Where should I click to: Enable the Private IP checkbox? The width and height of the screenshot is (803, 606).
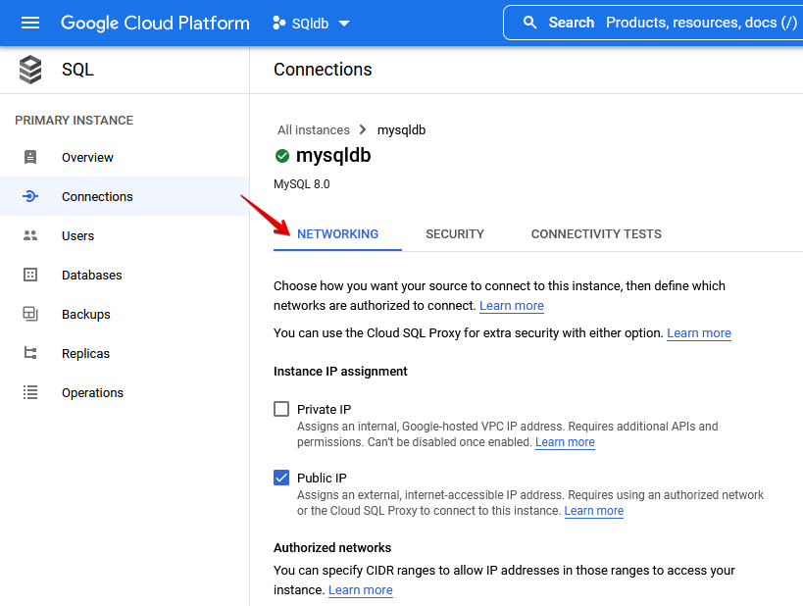click(x=281, y=409)
